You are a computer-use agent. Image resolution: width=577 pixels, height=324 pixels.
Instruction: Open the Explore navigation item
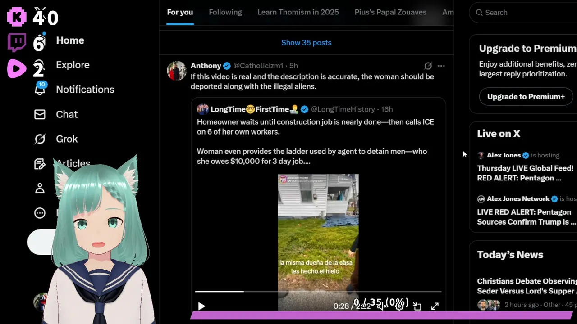[x=73, y=65]
